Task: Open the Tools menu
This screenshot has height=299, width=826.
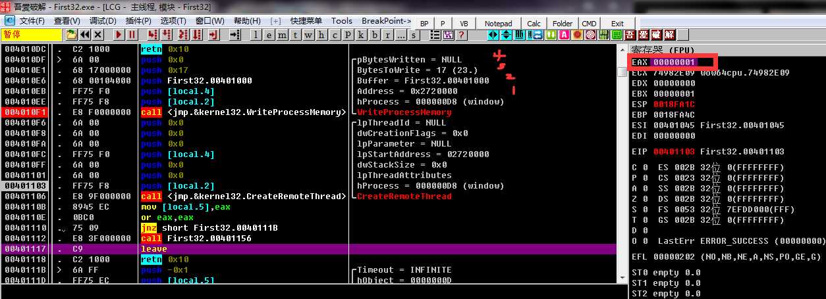Action: coord(342,21)
